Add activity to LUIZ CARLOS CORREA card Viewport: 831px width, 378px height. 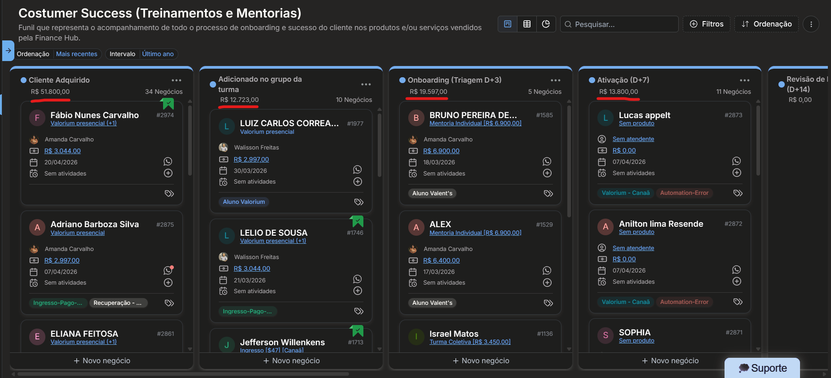[x=358, y=181]
